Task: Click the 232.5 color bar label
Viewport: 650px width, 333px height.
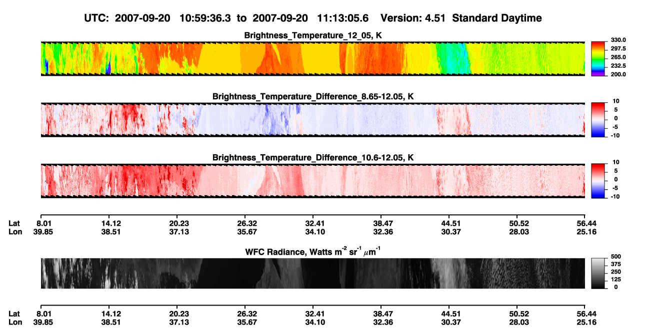Action: [x=618, y=65]
